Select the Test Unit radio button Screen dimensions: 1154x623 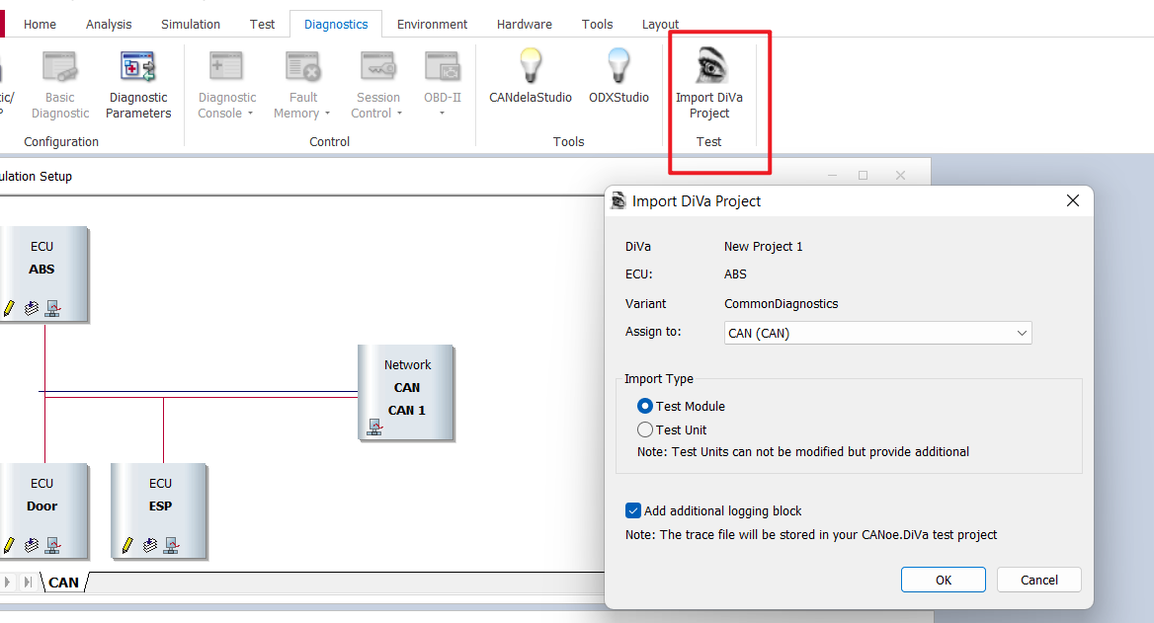click(x=645, y=429)
